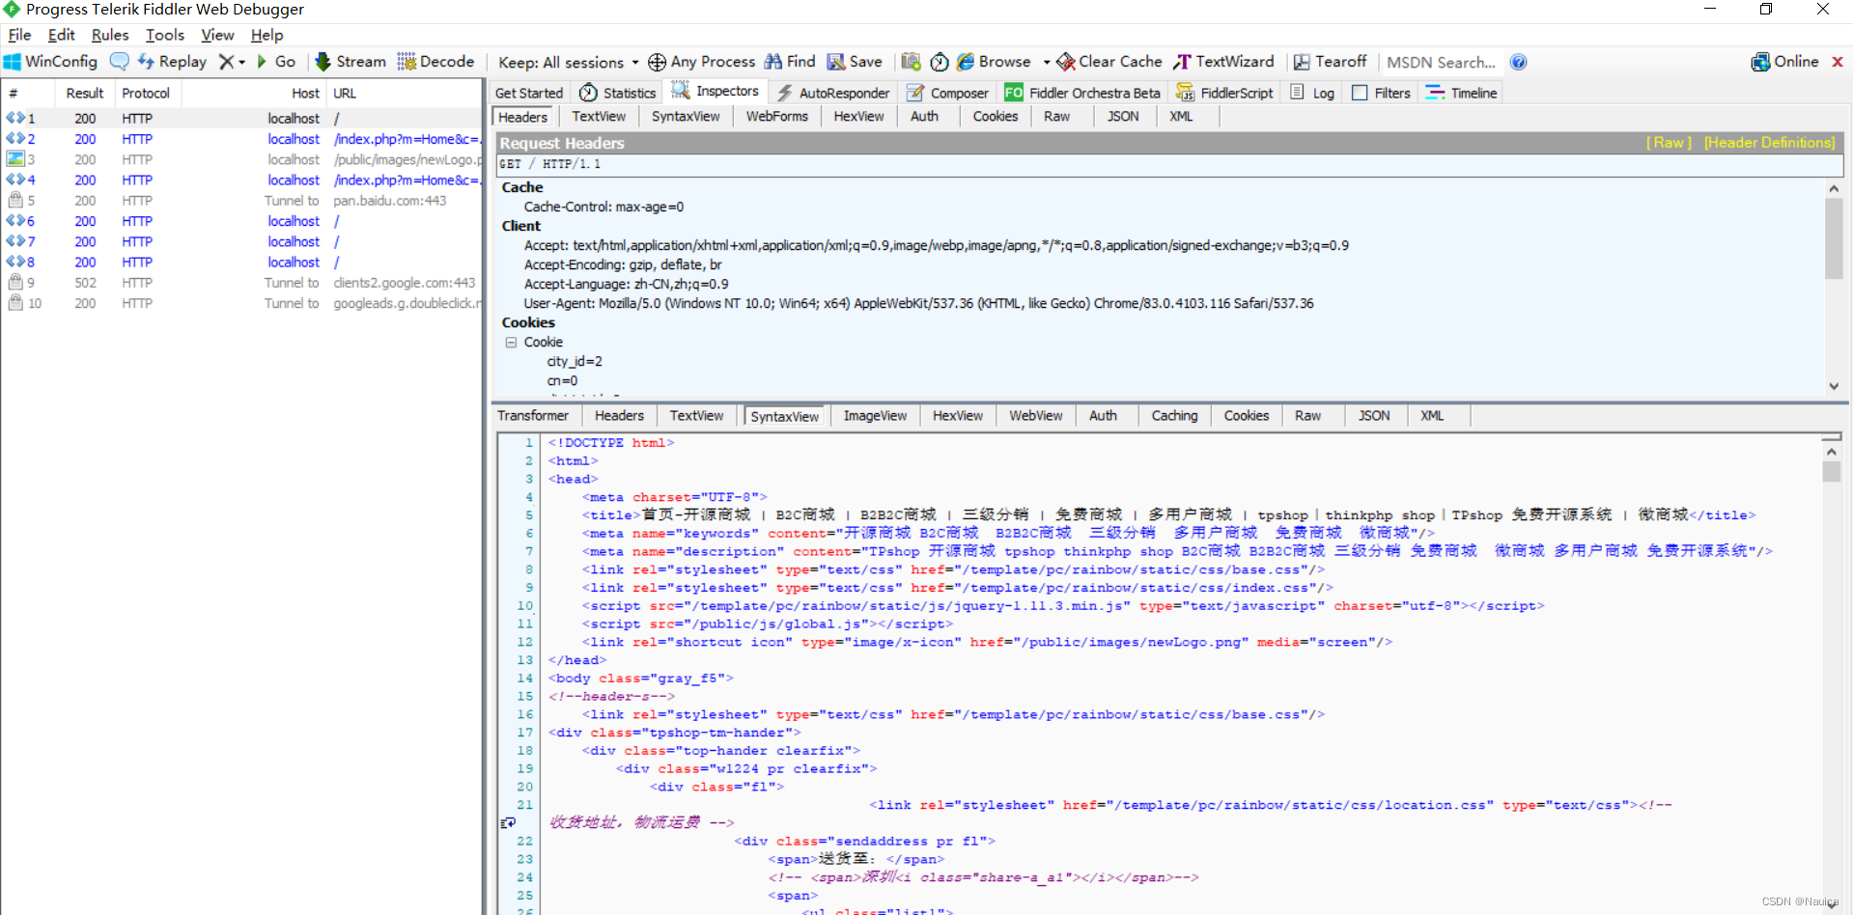The width and height of the screenshot is (1853, 915).
Task: Open the Rules menu
Action: tap(110, 35)
